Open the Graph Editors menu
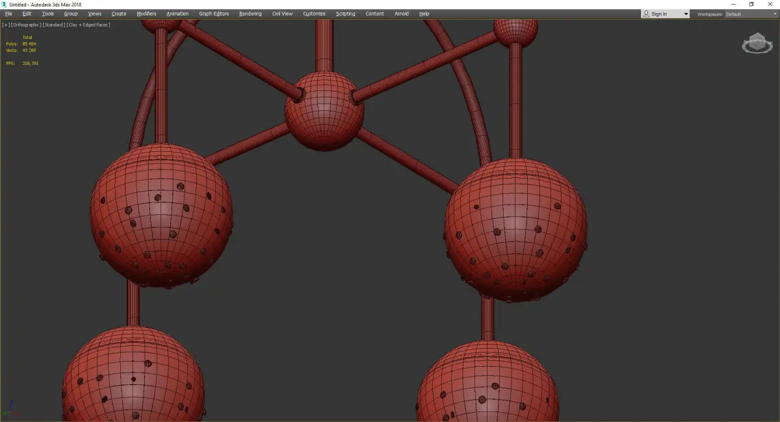The image size is (780, 422). pyautogui.click(x=214, y=14)
